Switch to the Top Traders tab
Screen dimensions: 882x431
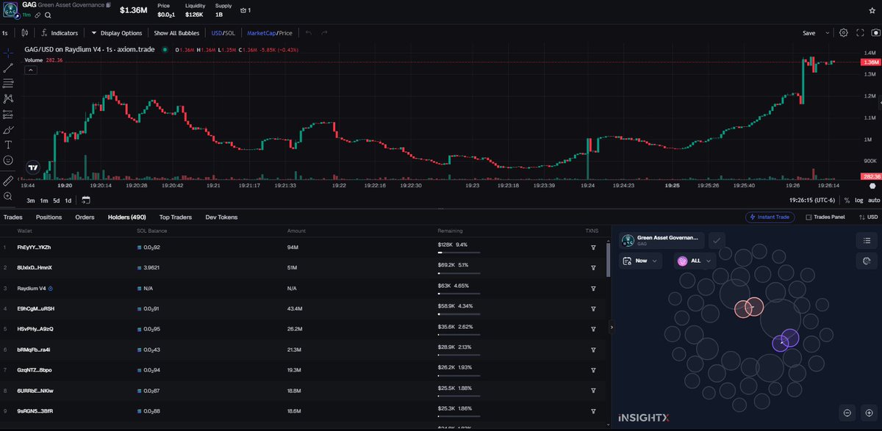[176, 217]
